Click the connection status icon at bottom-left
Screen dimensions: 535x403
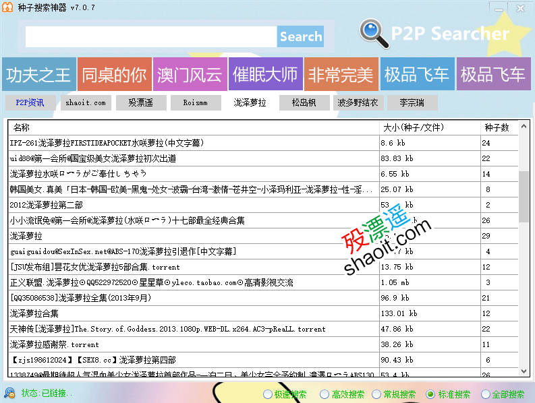pyautogui.click(x=9, y=393)
